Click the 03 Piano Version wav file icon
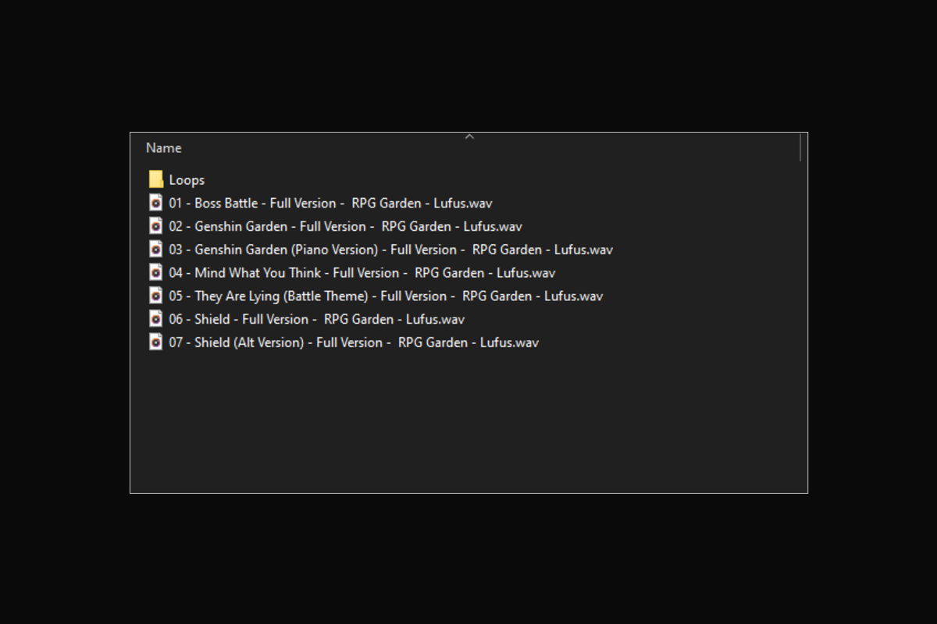The width and height of the screenshot is (937, 624). tap(156, 250)
